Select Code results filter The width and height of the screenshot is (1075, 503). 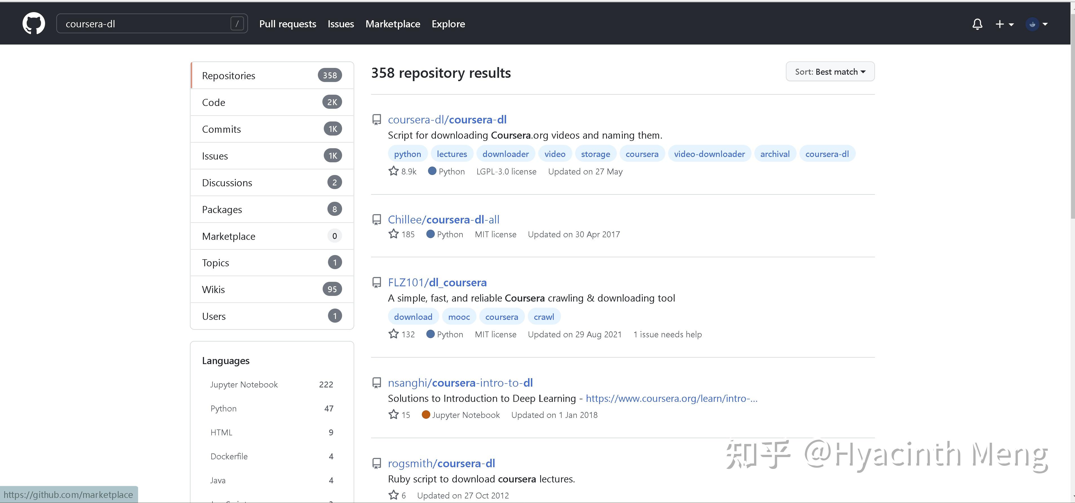coord(272,102)
